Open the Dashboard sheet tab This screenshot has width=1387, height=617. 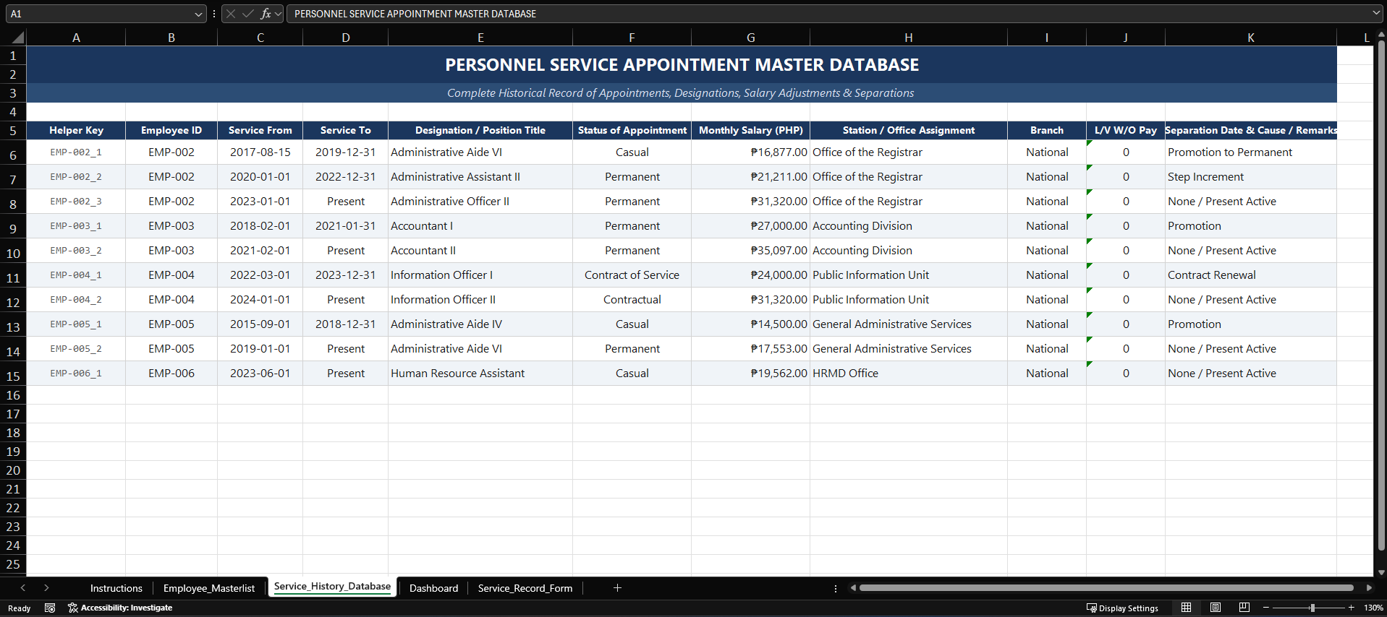click(x=434, y=588)
